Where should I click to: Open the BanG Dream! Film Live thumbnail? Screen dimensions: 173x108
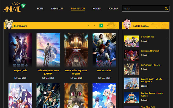(132, 69)
